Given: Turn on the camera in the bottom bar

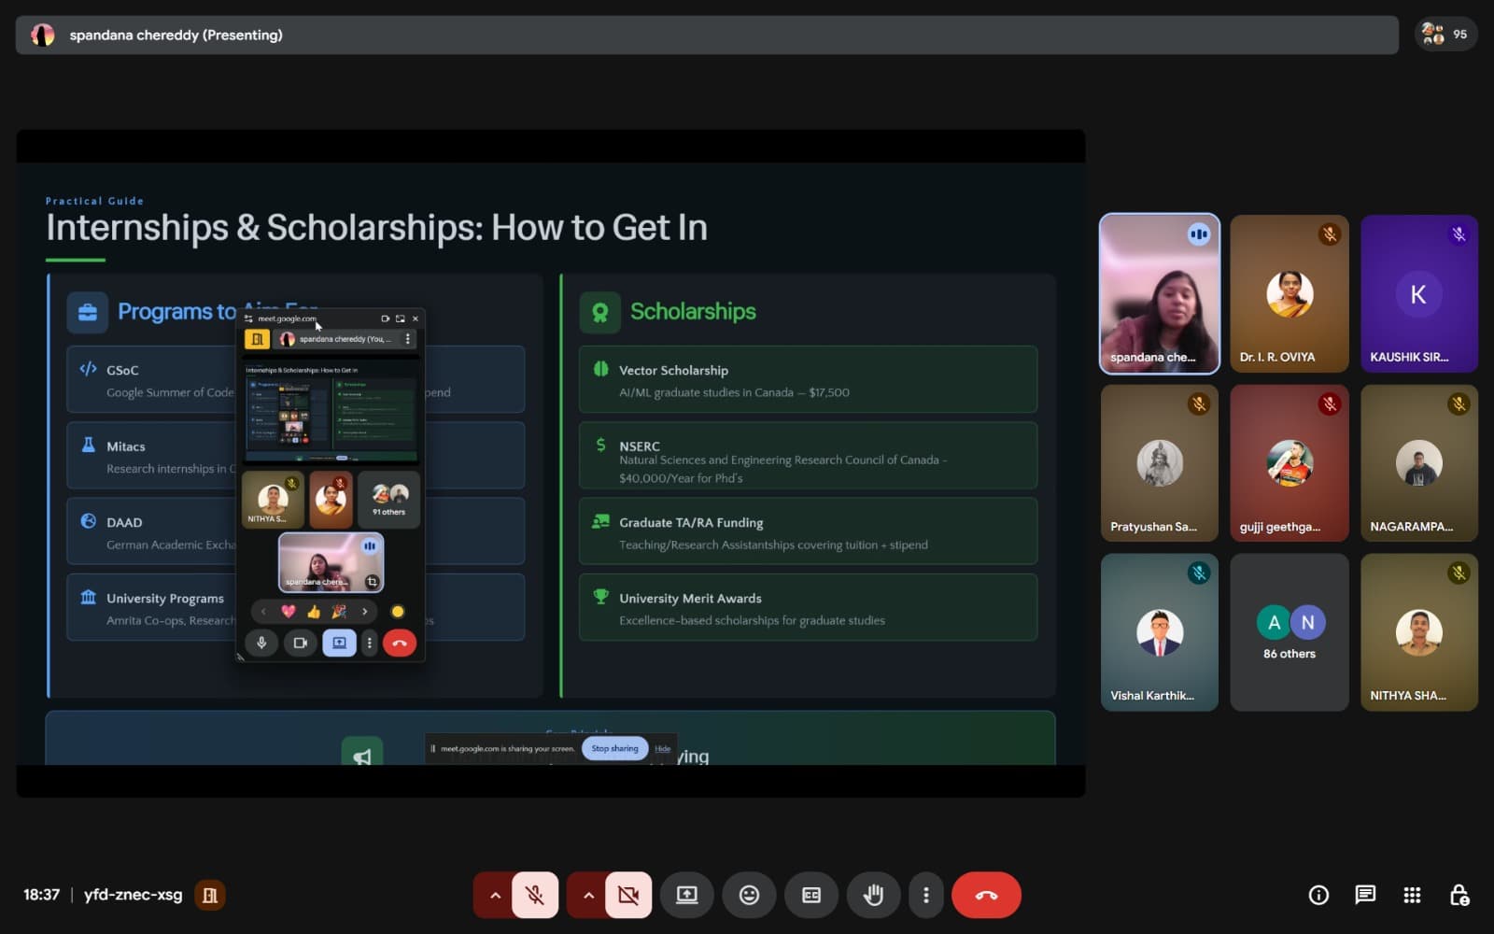Looking at the screenshot, I should point(628,895).
